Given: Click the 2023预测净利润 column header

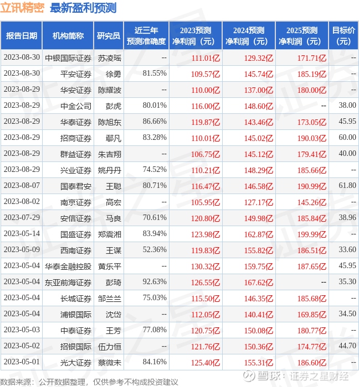Looking at the screenshot, I should tap(196, 36).
